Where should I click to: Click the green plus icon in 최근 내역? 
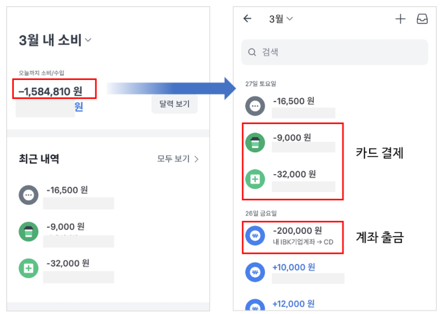pyautogui.click(x=29, y=268)
